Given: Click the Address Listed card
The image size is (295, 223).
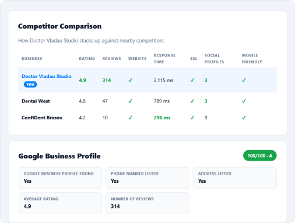Looking at the screenshot, I should click(235, 178).
